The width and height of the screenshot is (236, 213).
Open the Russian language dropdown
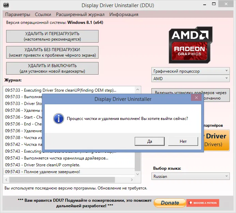coord(191,176)
